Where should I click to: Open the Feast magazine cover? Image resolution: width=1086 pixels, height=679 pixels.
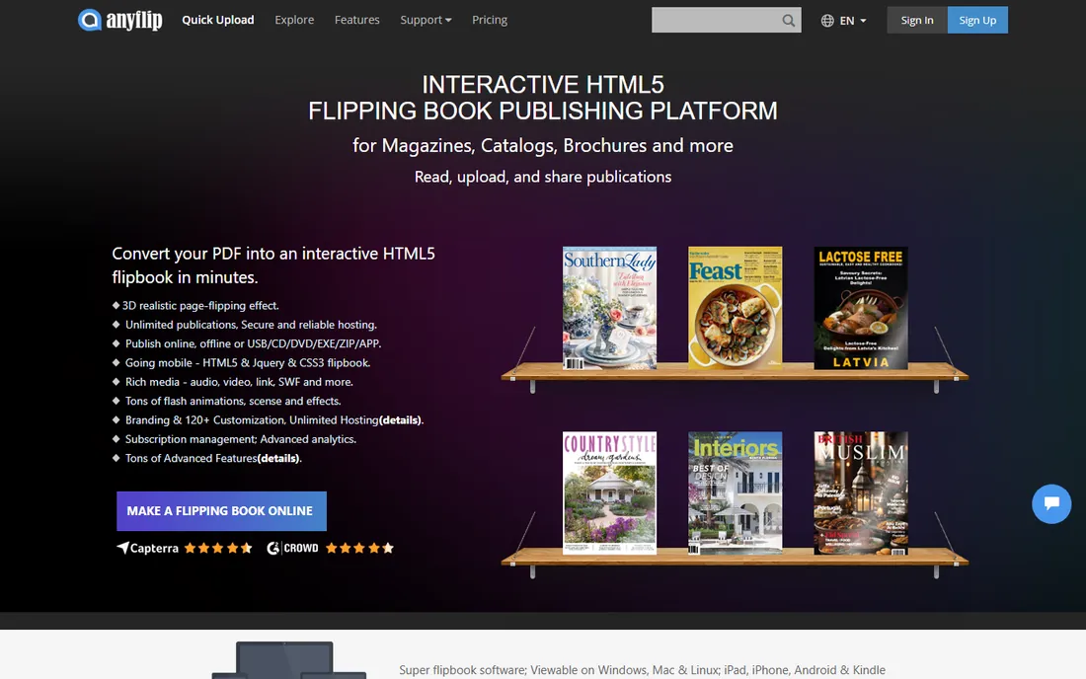pos(735,308)
